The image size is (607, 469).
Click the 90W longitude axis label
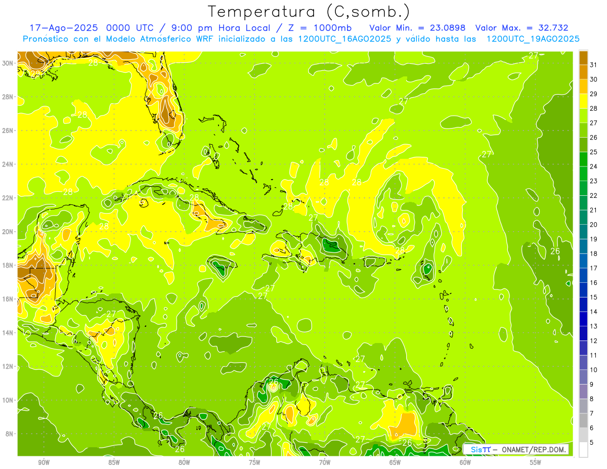(44, 463)
